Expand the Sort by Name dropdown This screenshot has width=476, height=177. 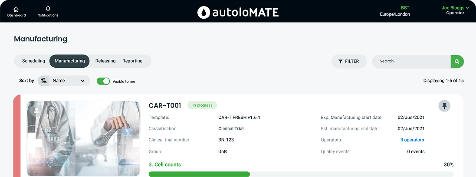click(x=69, y=81)
